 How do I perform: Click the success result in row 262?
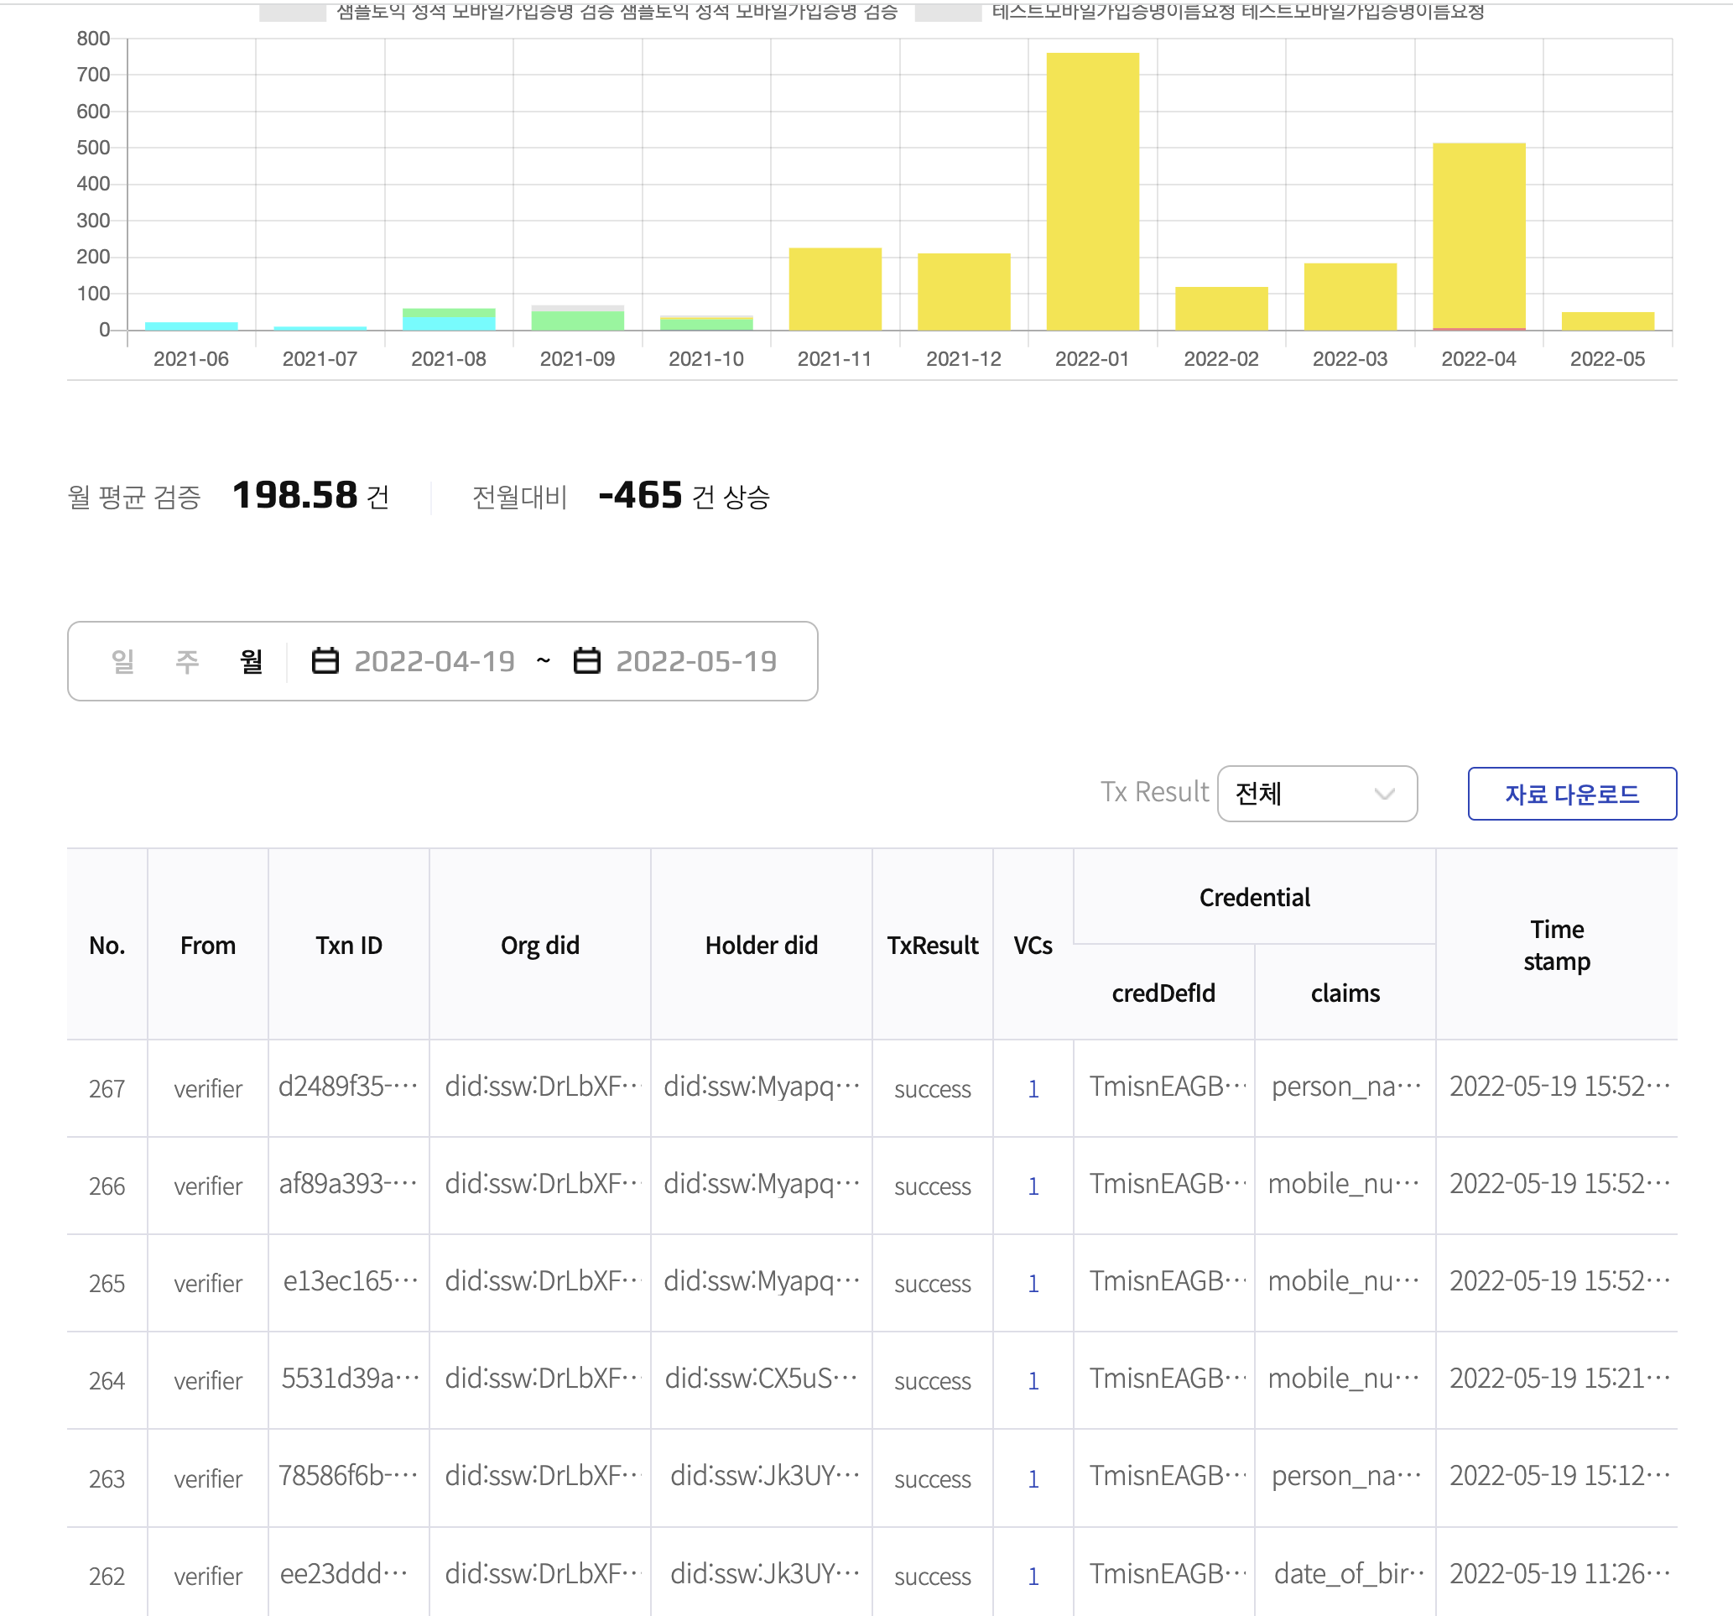tap(933, 1577)
